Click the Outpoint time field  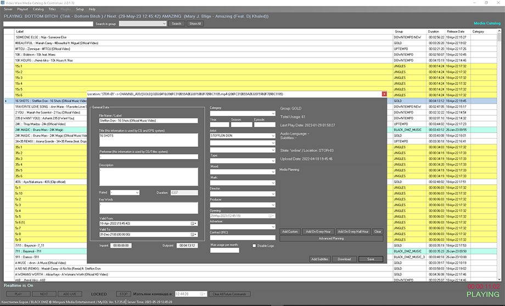pos(187,246)
